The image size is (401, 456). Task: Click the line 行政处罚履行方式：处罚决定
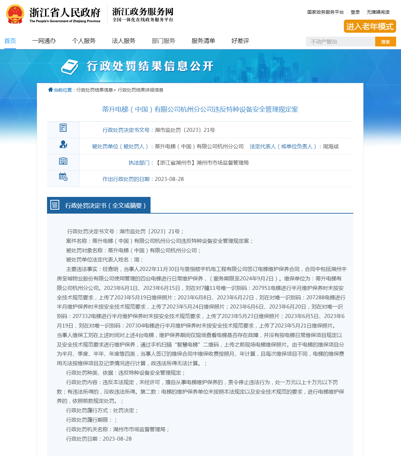(x=102, y=411)
